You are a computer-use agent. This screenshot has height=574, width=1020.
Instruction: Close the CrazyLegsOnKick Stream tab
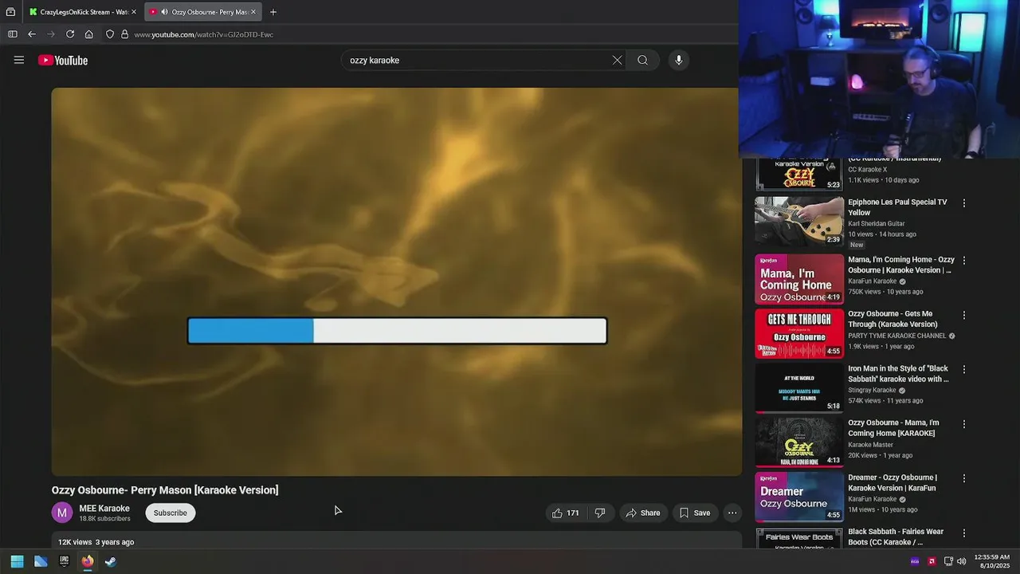coord(134,12)
